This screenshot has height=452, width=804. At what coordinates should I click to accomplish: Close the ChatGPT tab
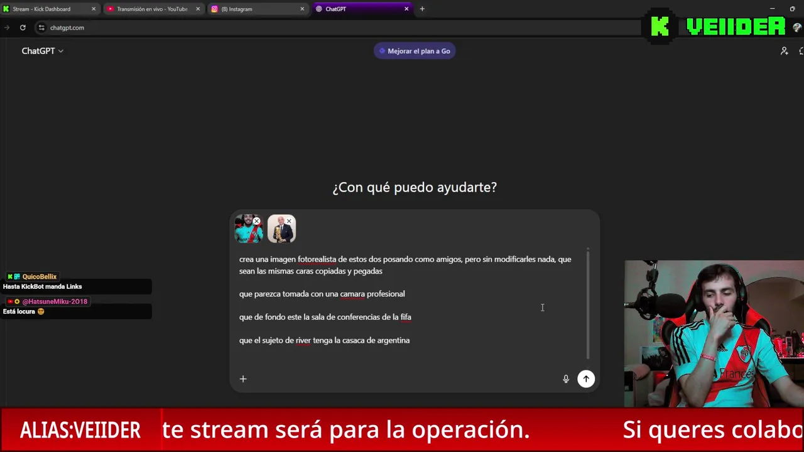click(406, 9)
